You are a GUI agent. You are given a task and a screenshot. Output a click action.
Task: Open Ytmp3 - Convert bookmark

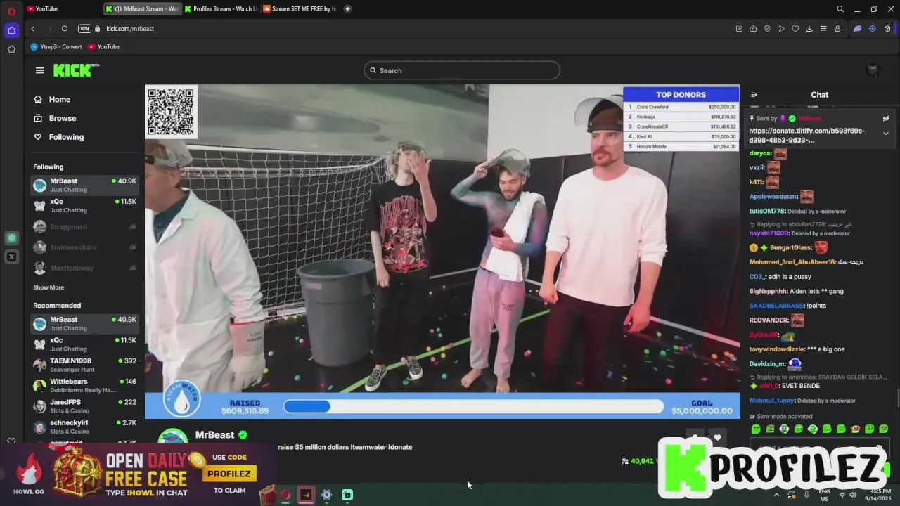pyautogui.click(x=56, y=46)
